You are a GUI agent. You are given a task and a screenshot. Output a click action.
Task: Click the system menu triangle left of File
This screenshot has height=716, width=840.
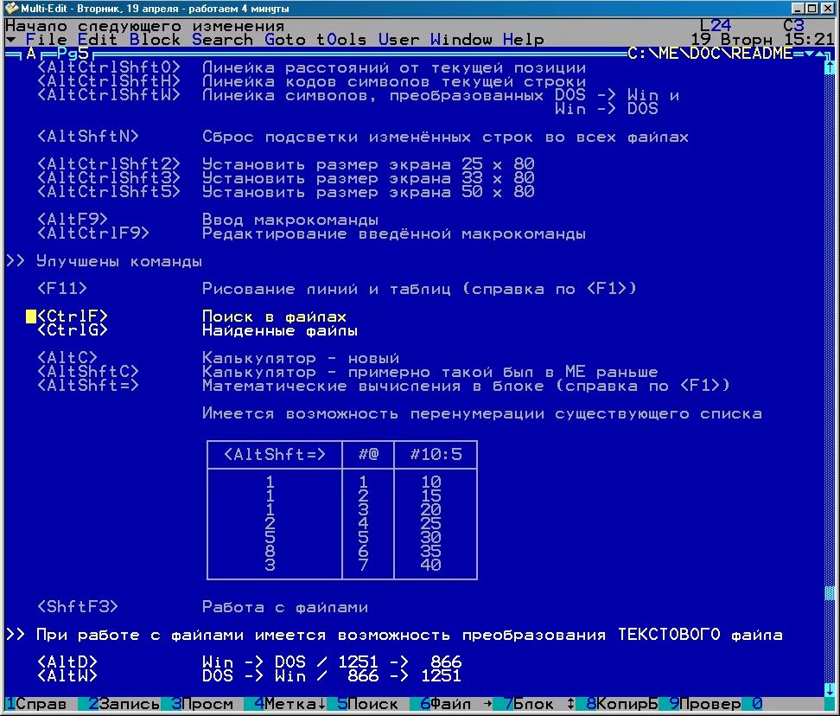click(10, 40)
